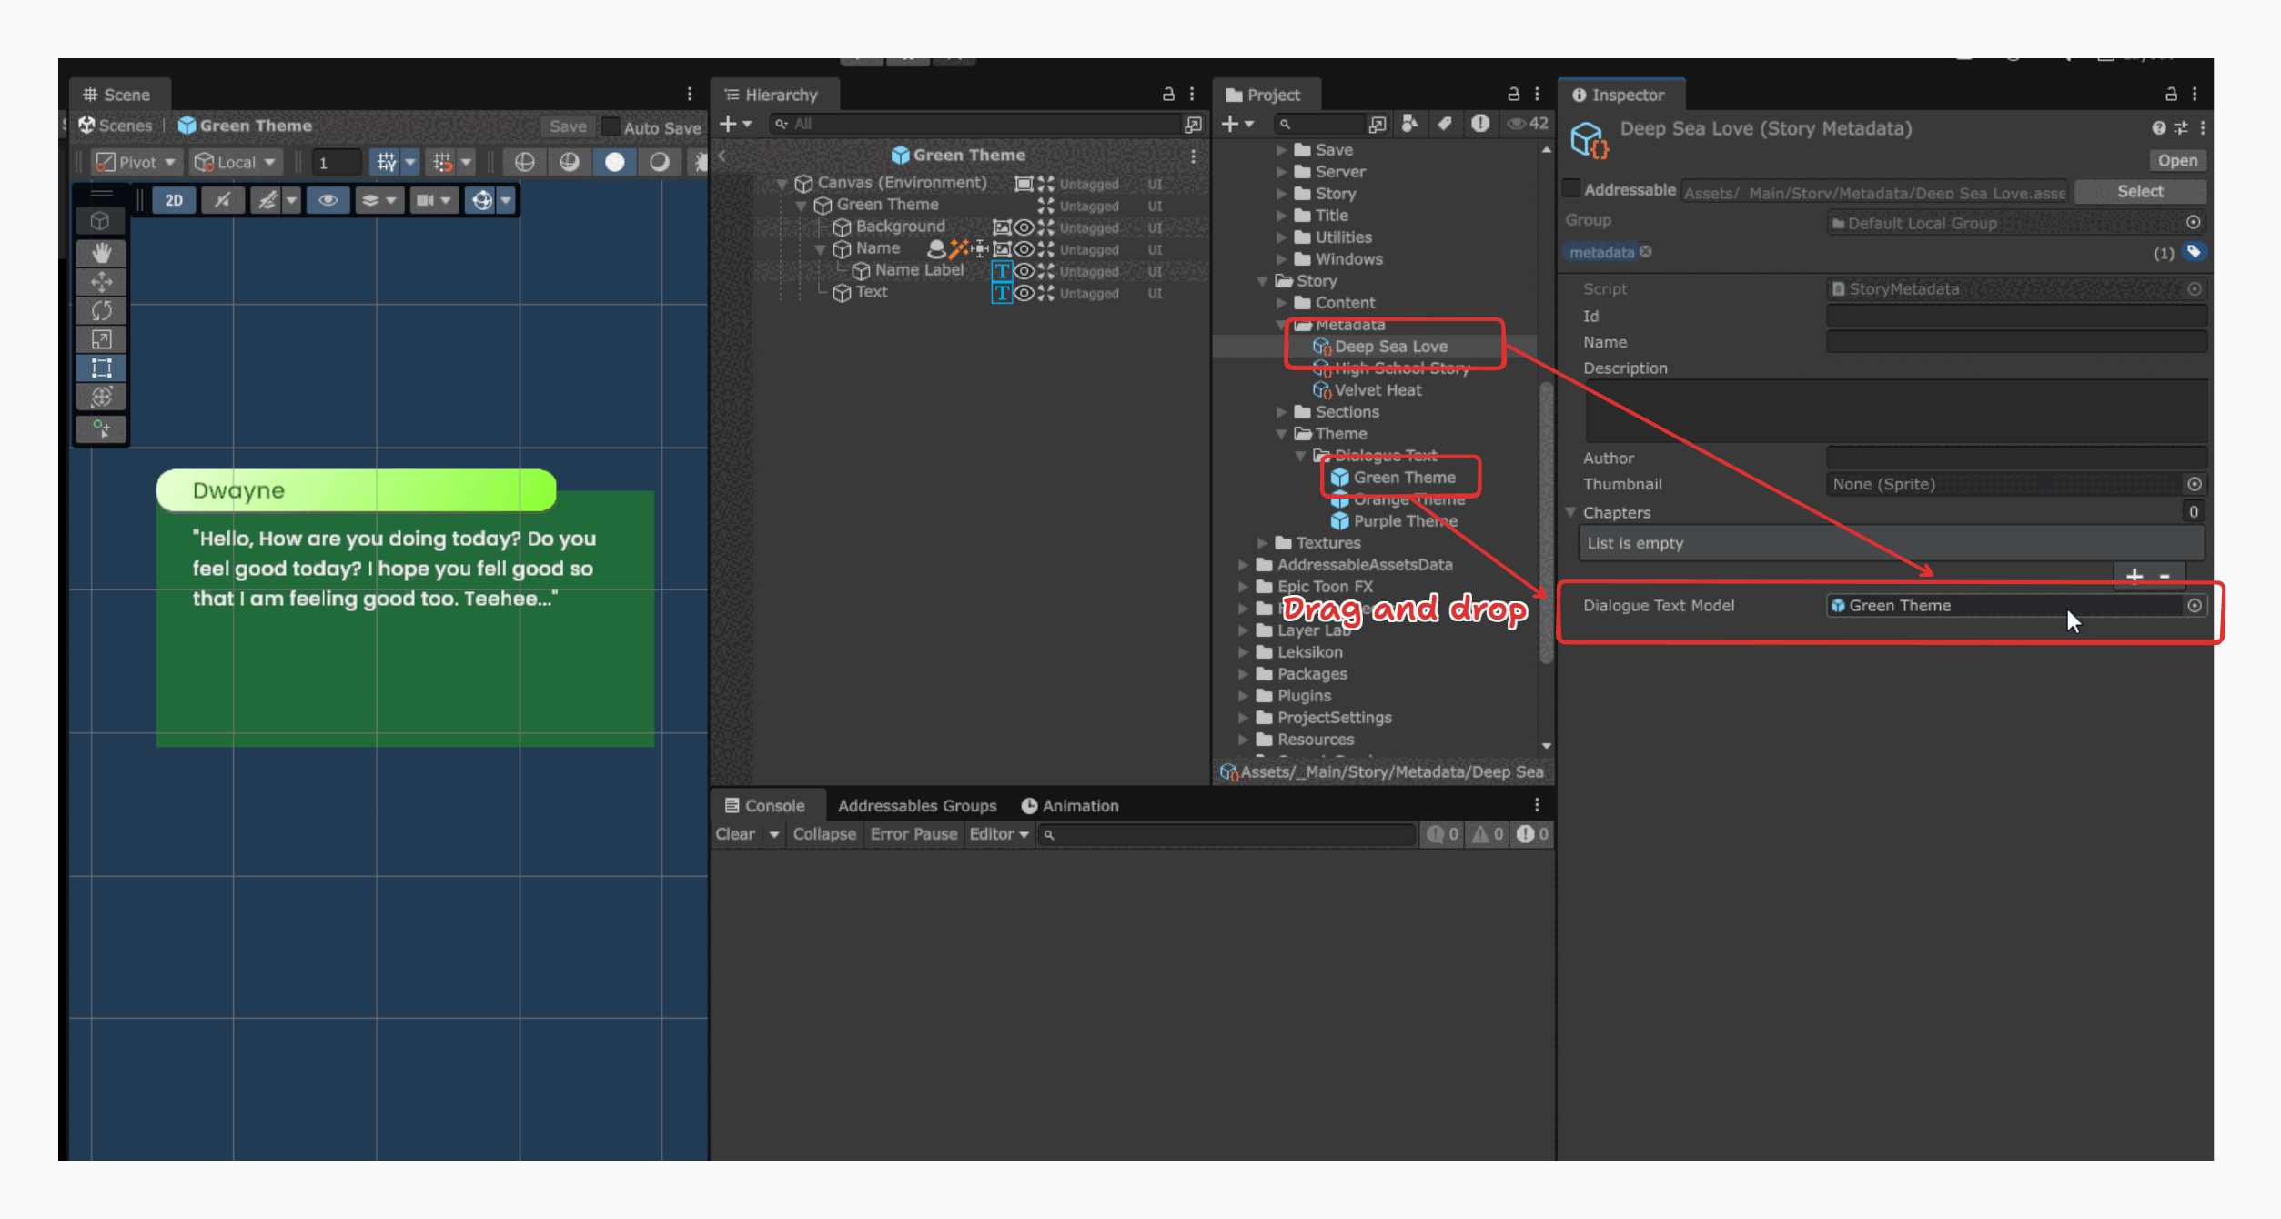Select the Scale tool
Screen dimensions: 2281x1219
pos(101,339)
